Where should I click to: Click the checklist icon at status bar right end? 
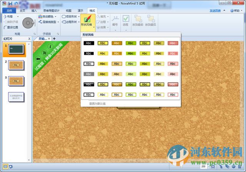point(240,167)
